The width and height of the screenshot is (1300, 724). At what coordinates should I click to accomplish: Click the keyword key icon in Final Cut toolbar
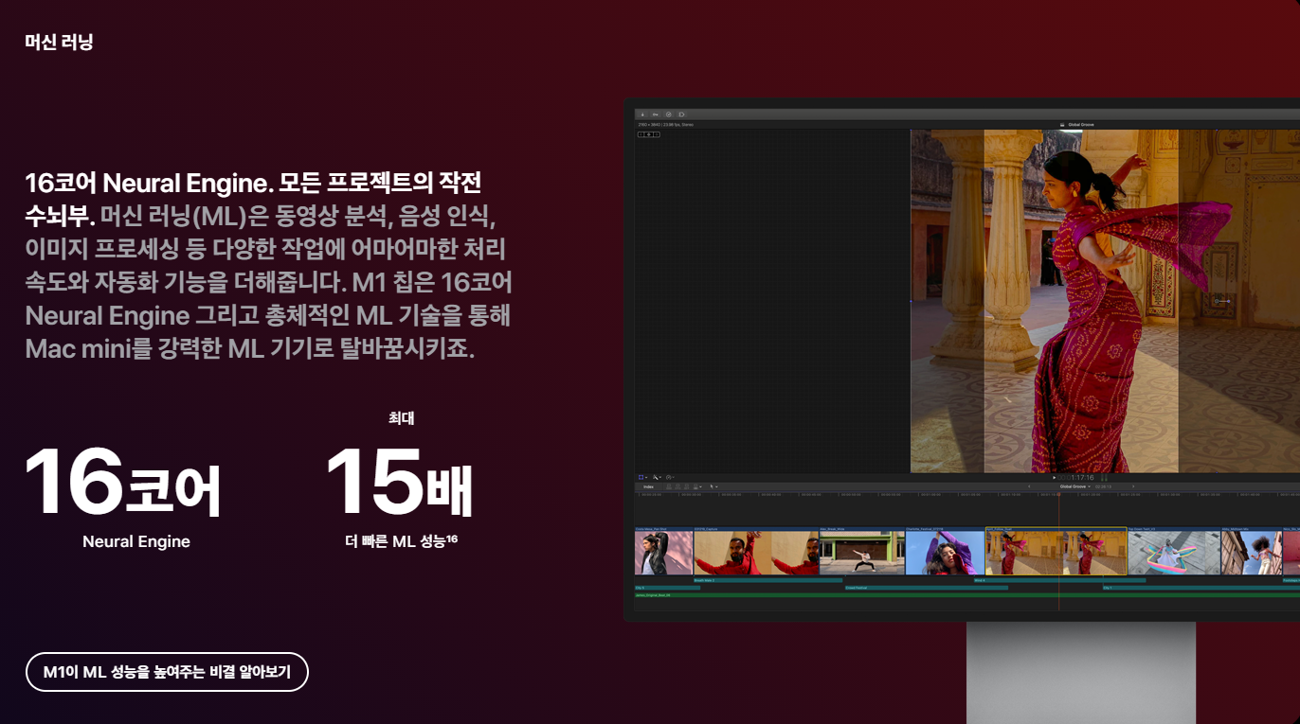(x=656, y=115)
